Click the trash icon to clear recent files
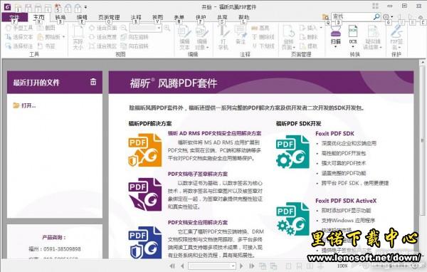 click(x=93, y=81)
